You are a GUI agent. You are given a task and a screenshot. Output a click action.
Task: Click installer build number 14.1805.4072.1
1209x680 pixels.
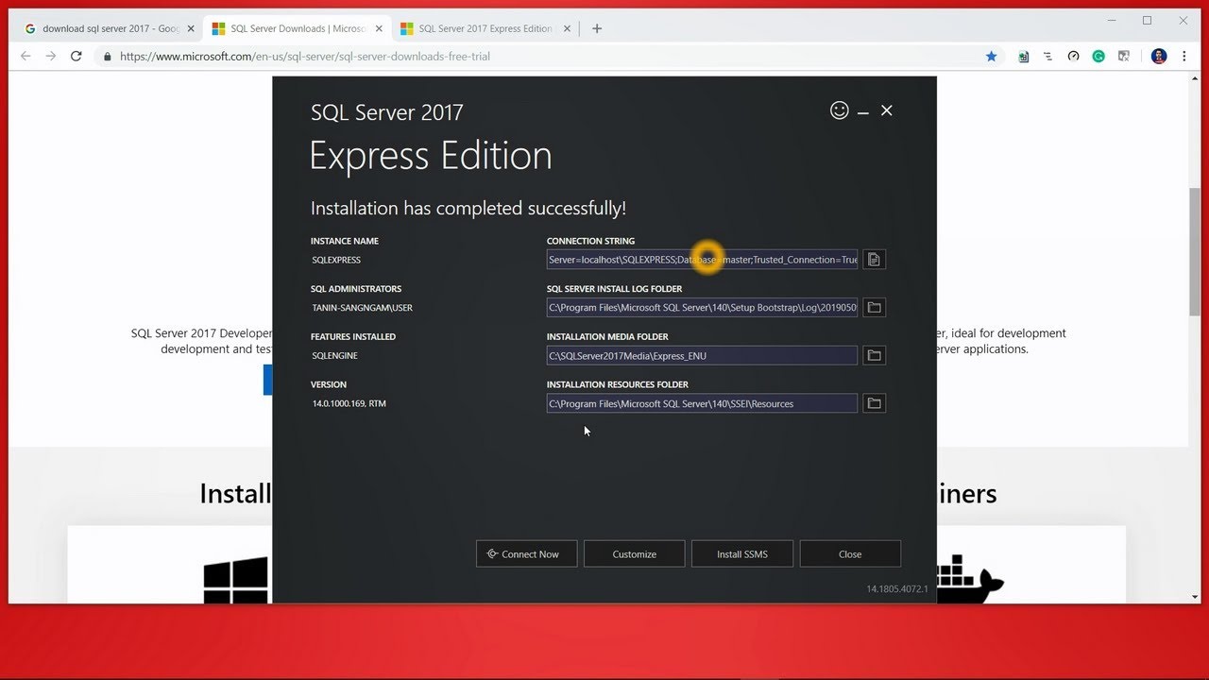(x=897, y=589)
